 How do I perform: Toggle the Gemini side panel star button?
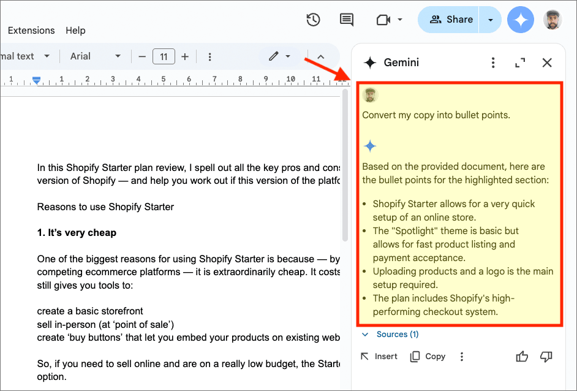tap(520, 20)
